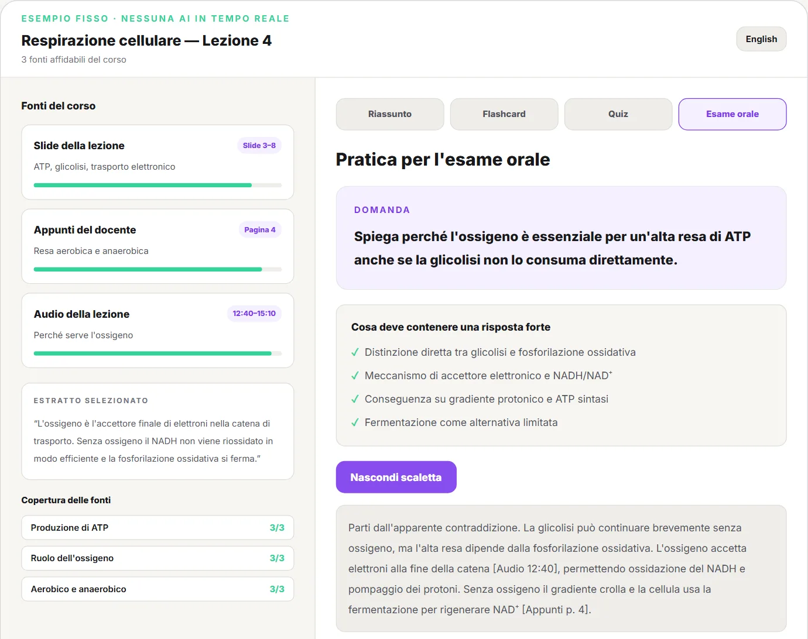Click the 'Perché serve l'ossigeno' description
This screenshot has height=639, width=808.
[84, 335]
